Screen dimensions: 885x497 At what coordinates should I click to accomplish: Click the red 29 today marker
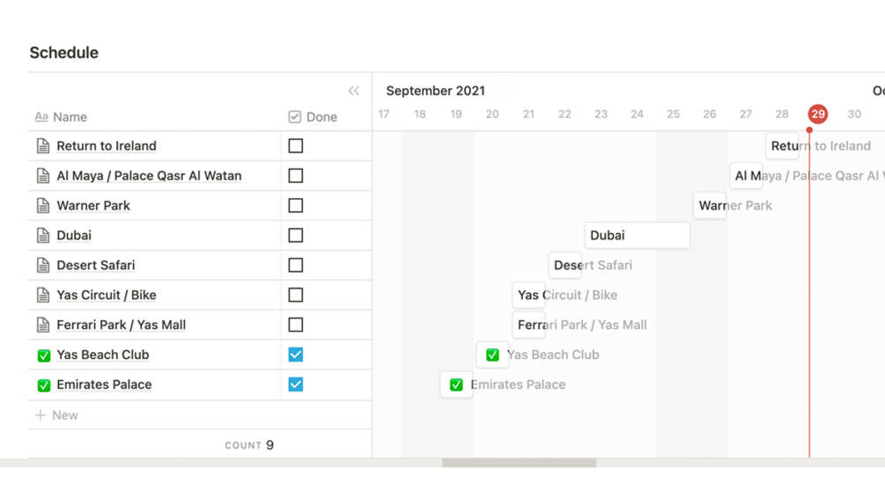tap(817, 114)
